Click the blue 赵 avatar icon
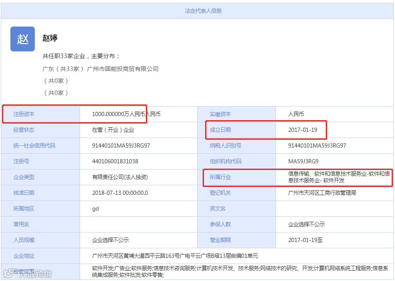Screen dimensions: 395x281 pyautogui.click(x=22, y=39)
